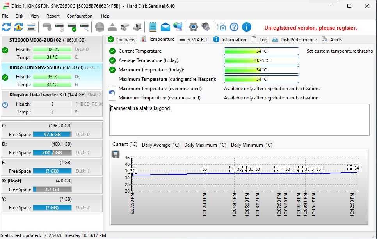
Task: Select the ST2000DM008-2UB102 disk entry
Action: (52, 49)
